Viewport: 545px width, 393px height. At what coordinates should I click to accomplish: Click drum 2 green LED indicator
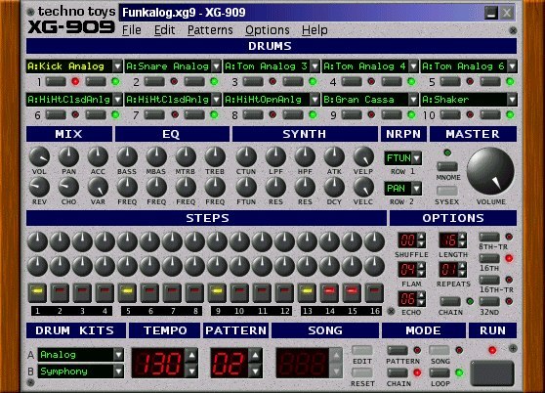click(214, 82)
